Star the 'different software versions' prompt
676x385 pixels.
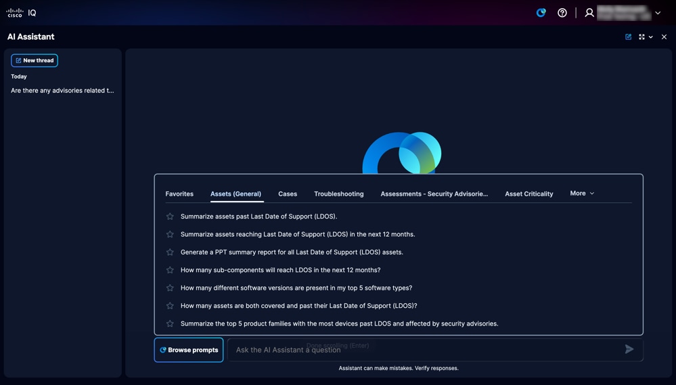pyautogui.click(x=170, y=288)
